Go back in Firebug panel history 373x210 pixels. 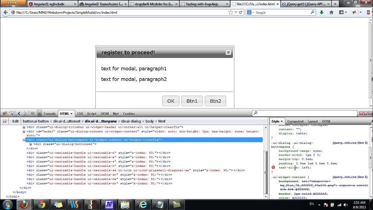[x=19, y=113]
